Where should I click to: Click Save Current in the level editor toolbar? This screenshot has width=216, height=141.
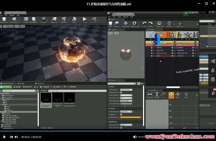click(4, 19)
